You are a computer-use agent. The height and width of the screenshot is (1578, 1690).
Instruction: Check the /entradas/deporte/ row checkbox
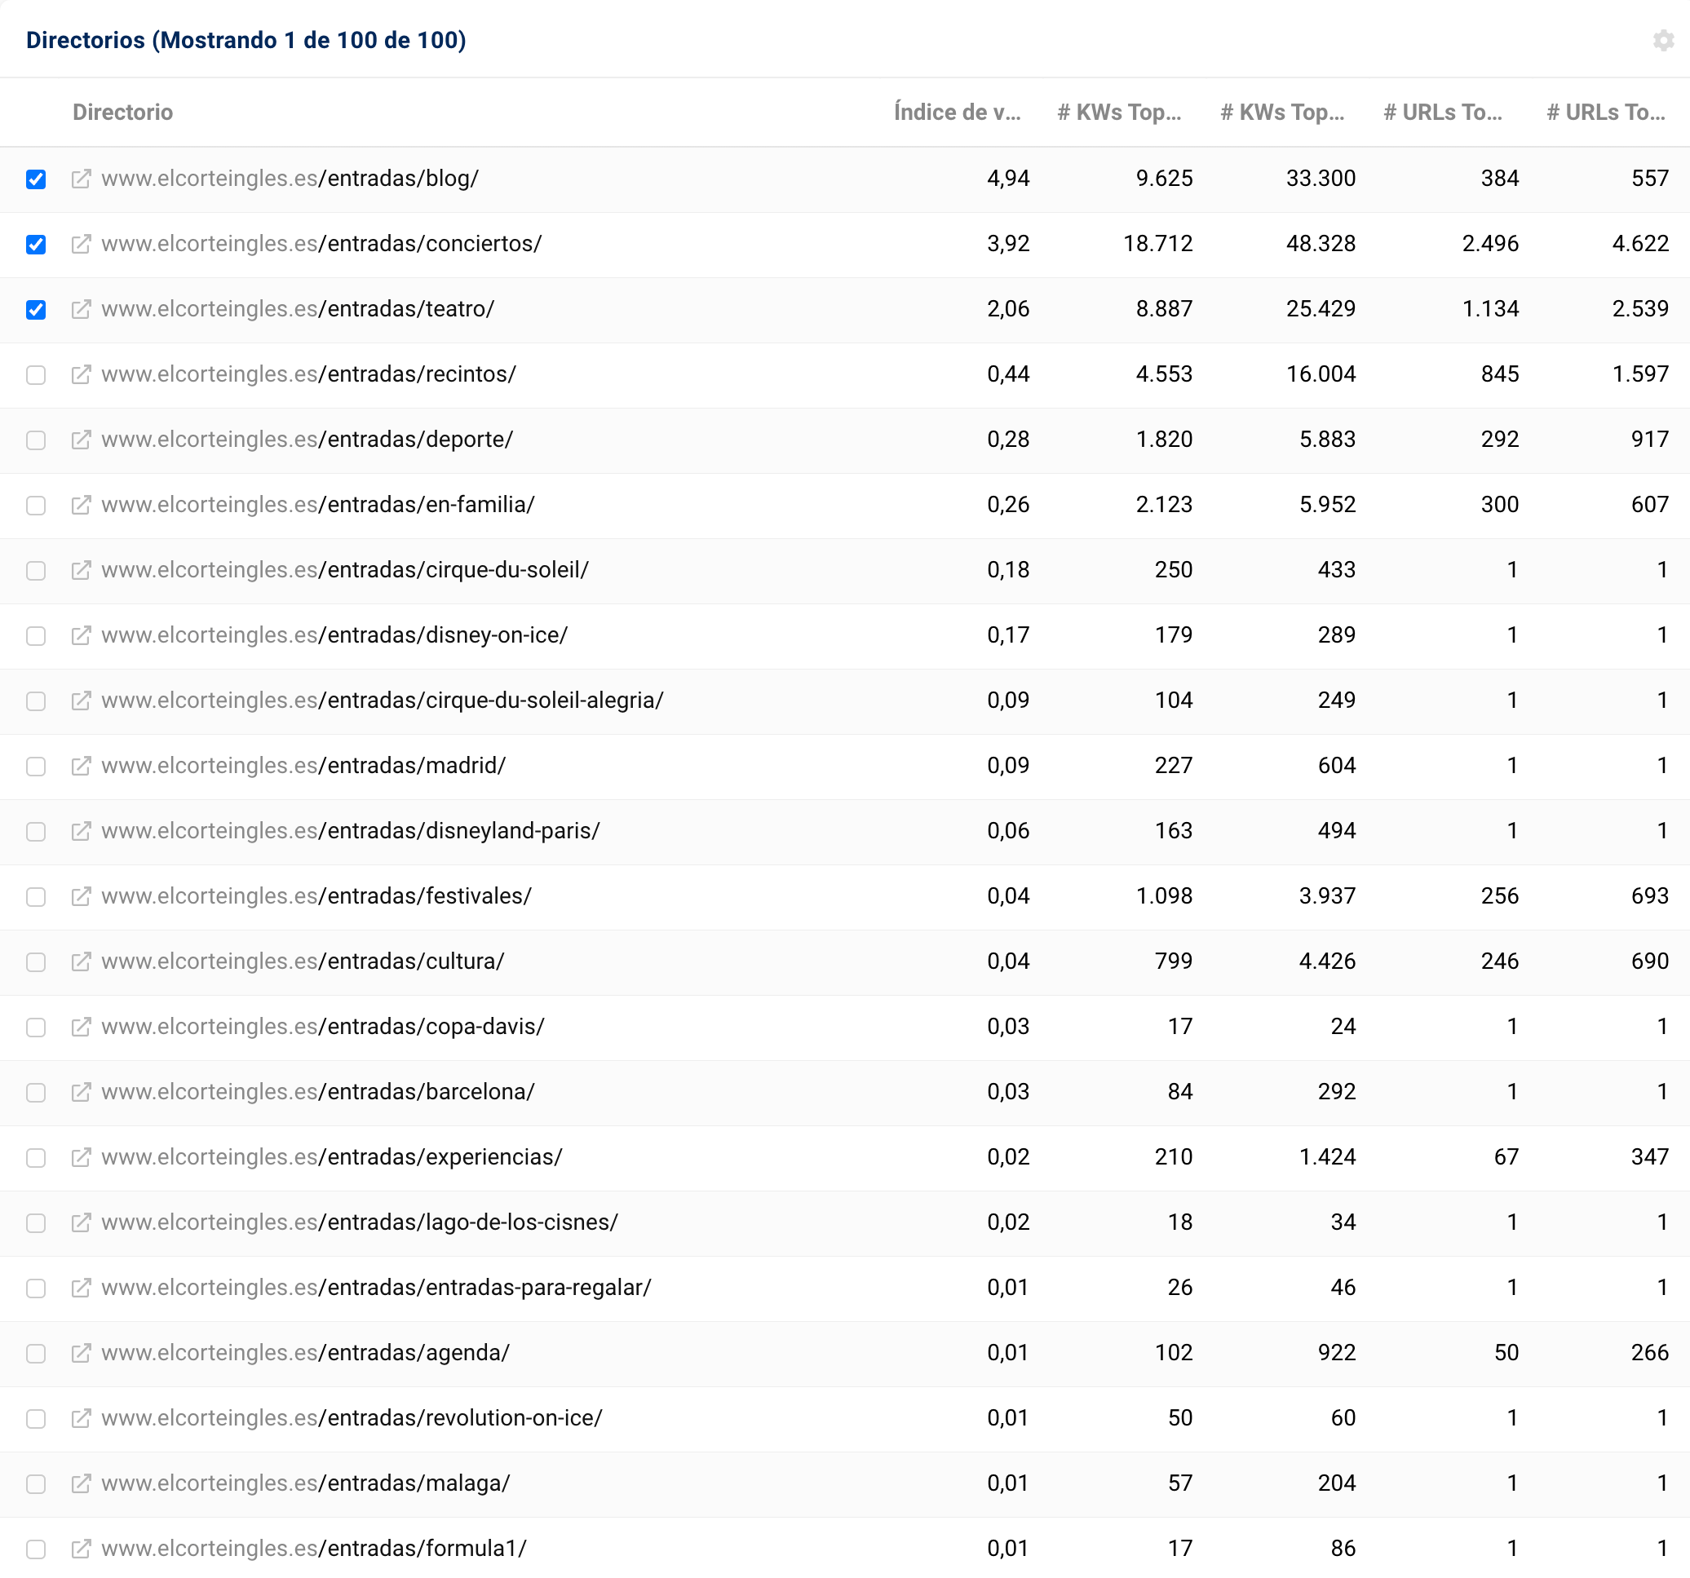pos(36,440)
